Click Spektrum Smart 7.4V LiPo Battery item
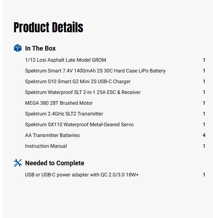This screenshot has height=218, width=213. [x=95, y=71]
